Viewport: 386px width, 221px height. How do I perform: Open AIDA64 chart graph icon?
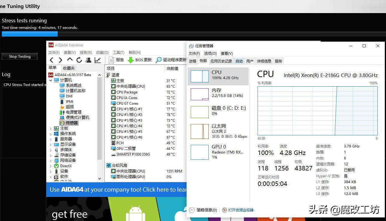[x=98, y=60]
